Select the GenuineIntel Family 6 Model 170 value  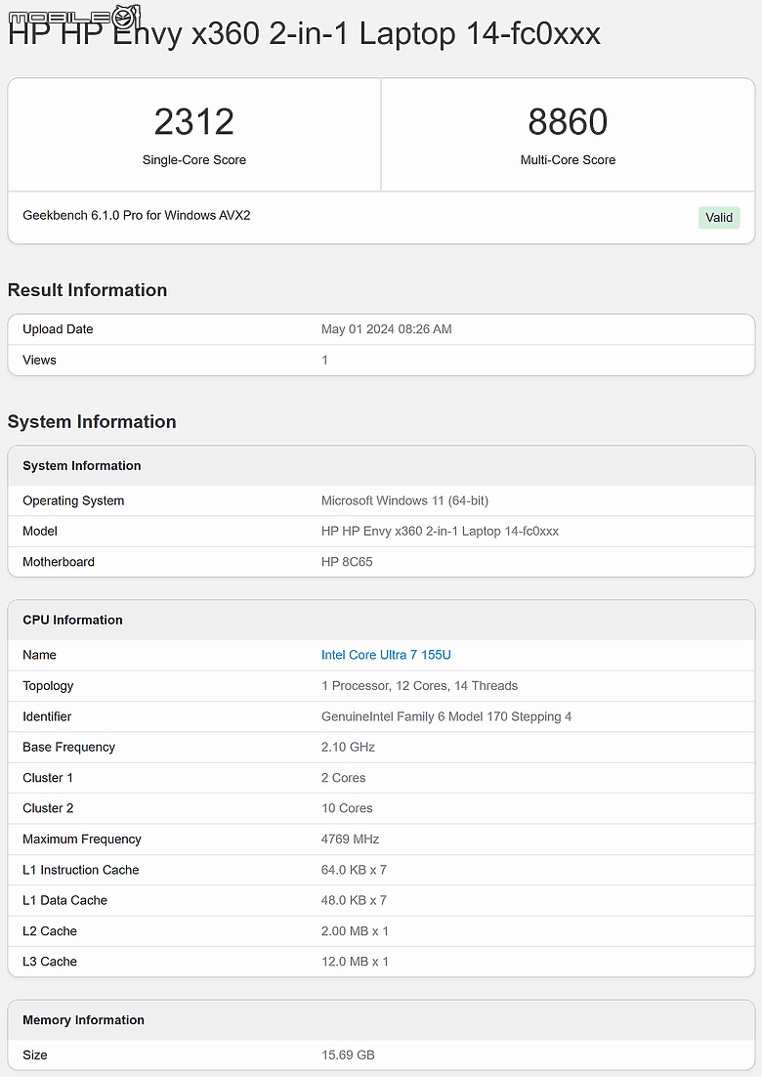(446, 716)
